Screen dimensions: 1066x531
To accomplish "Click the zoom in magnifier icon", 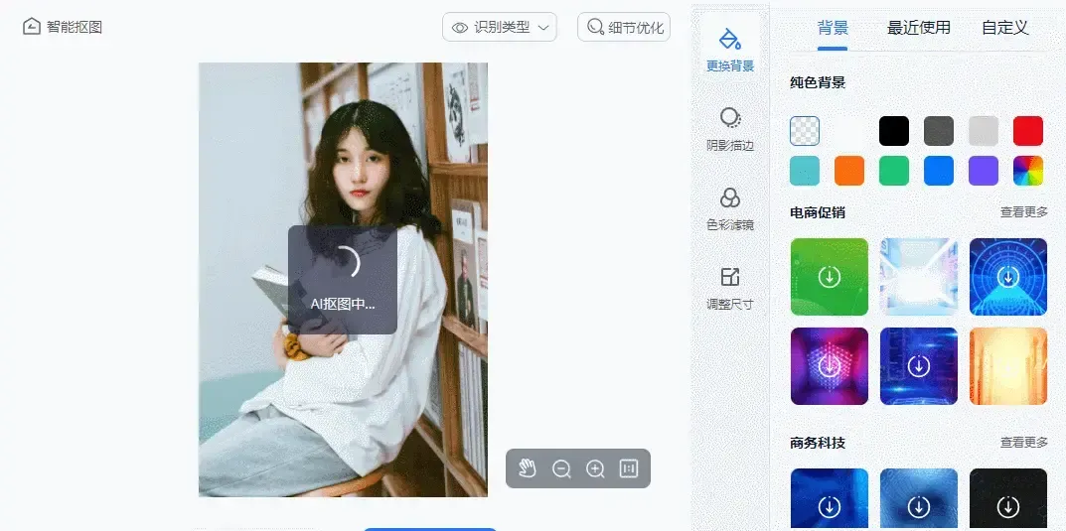I will (x=595, y=469).
